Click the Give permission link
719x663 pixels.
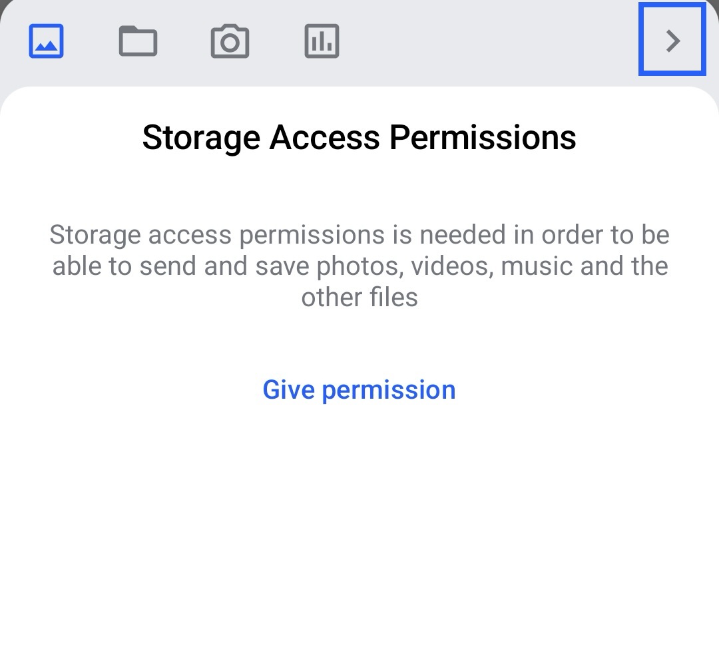pos(359,389)
